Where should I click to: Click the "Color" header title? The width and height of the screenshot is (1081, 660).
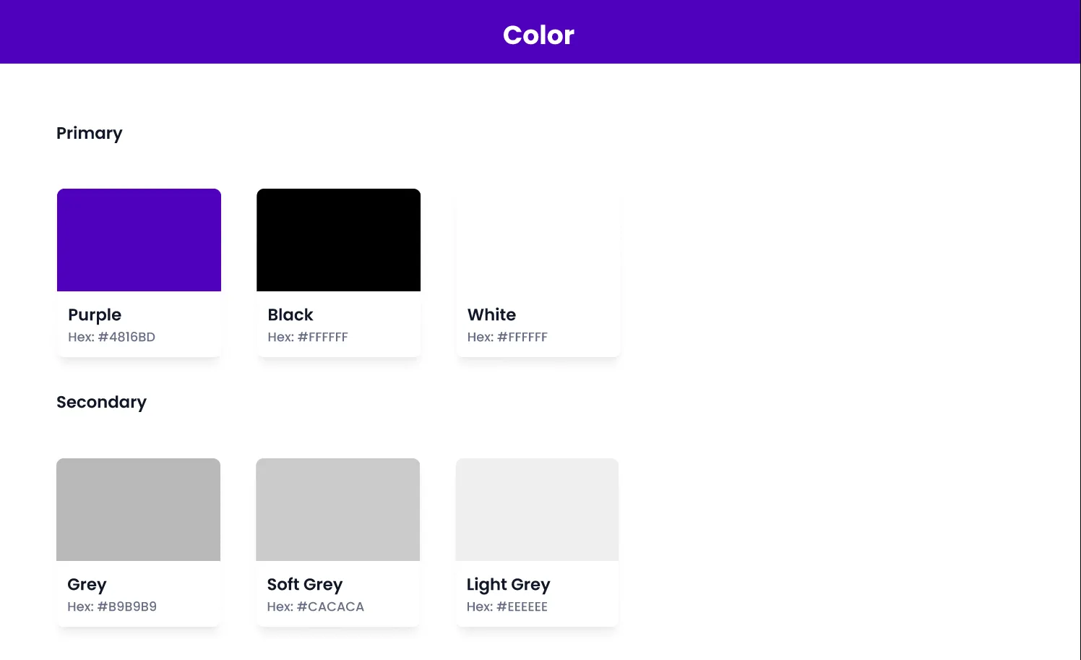coord(538,35)
